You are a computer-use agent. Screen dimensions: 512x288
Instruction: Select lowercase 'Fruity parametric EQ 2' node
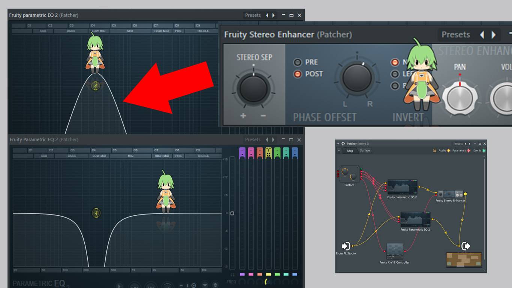(402, 187)
